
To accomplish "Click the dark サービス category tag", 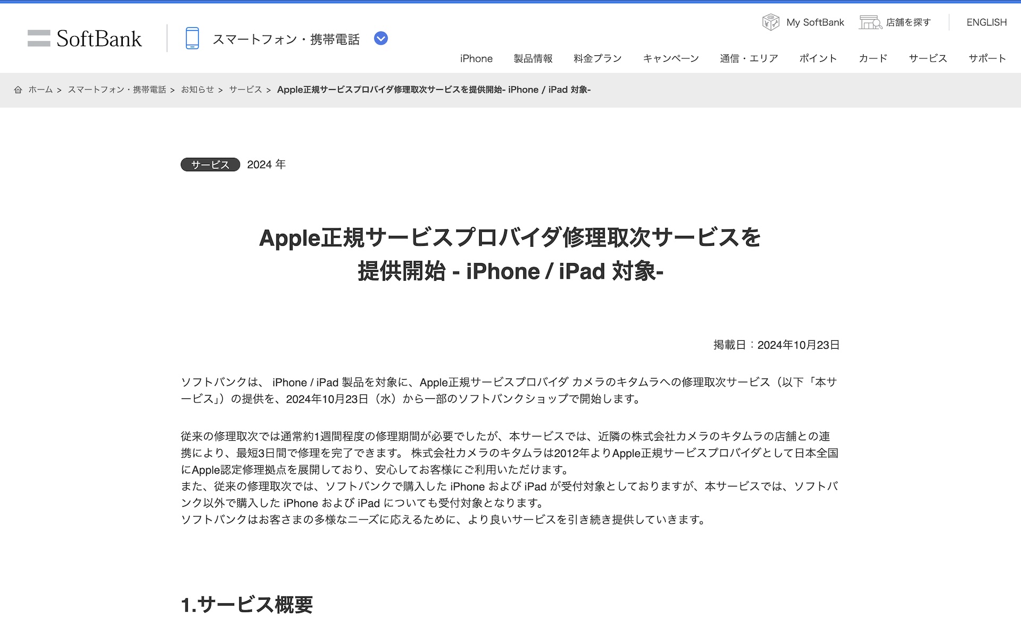I will coord(210,165).
